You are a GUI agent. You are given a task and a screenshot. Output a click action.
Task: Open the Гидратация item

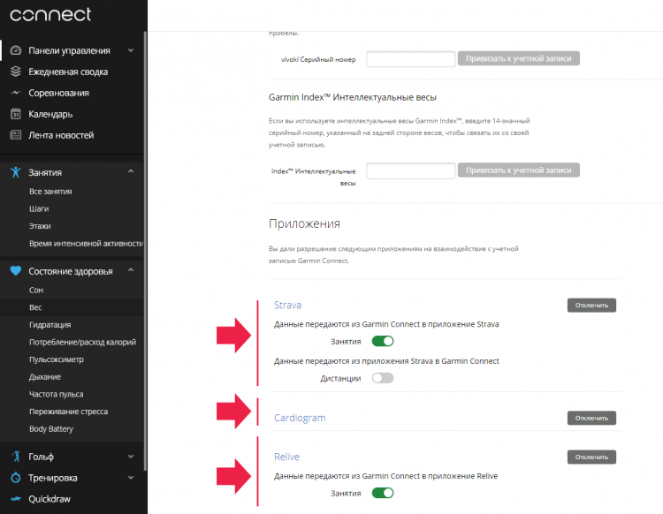coord(50,325)
